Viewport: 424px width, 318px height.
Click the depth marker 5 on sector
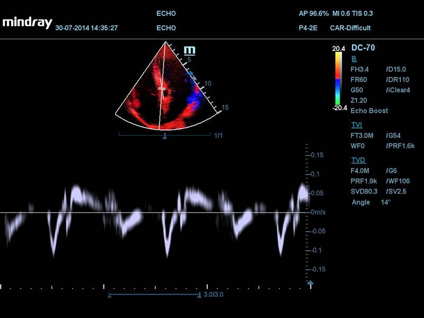click(189, 60)
